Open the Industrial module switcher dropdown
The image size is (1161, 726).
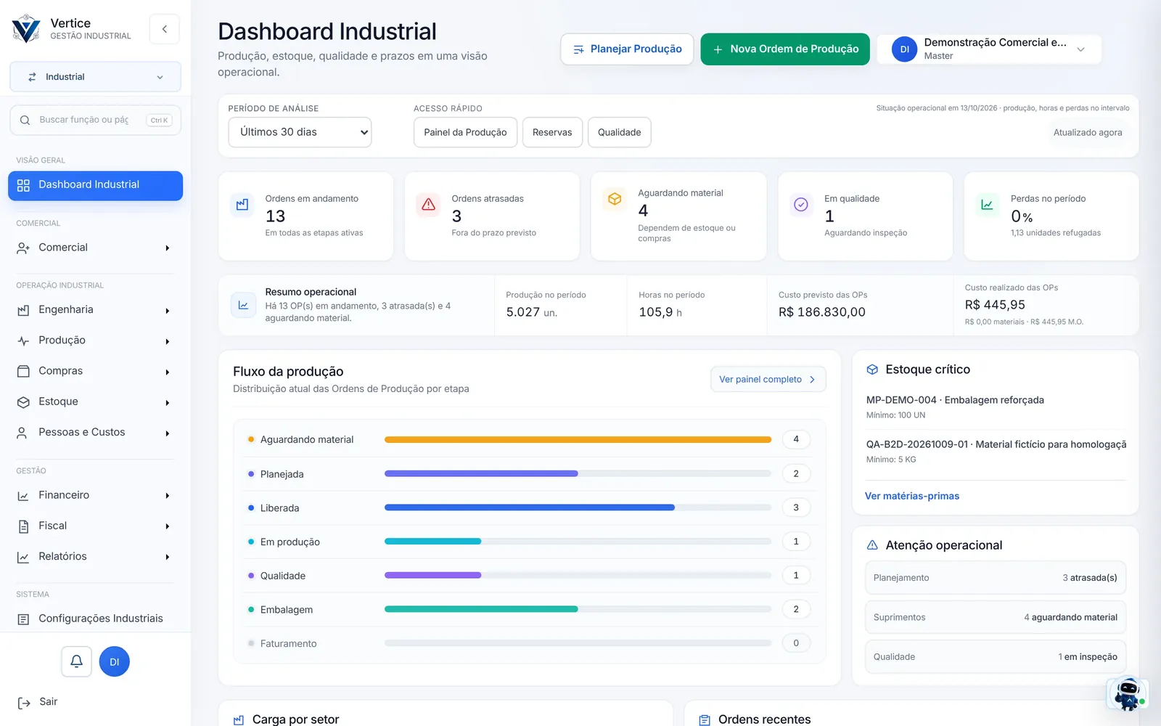click(95, 77)
